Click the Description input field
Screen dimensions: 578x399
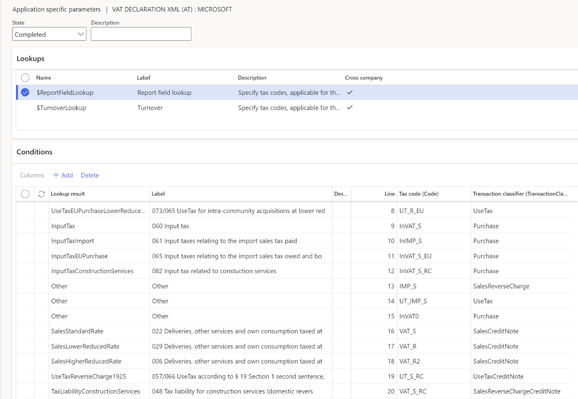tap(141, 34)
